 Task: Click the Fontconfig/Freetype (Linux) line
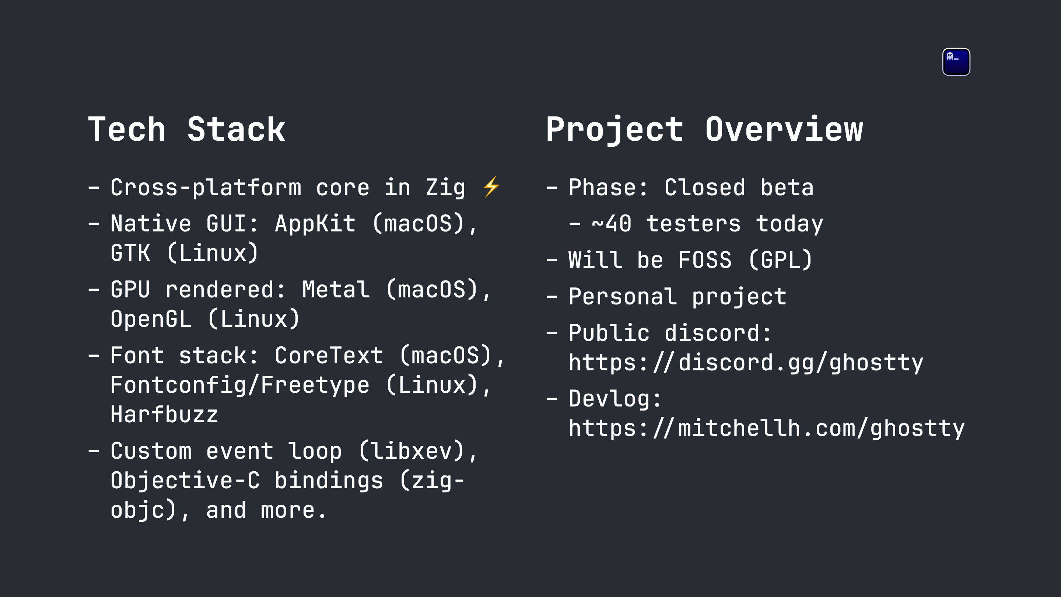[301, 385]
